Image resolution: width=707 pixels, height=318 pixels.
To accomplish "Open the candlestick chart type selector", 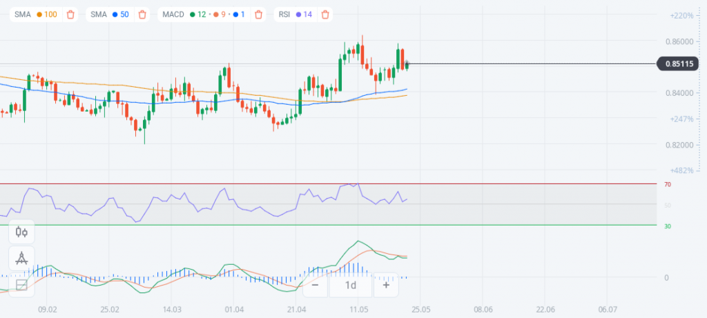I will coord(21,233).
